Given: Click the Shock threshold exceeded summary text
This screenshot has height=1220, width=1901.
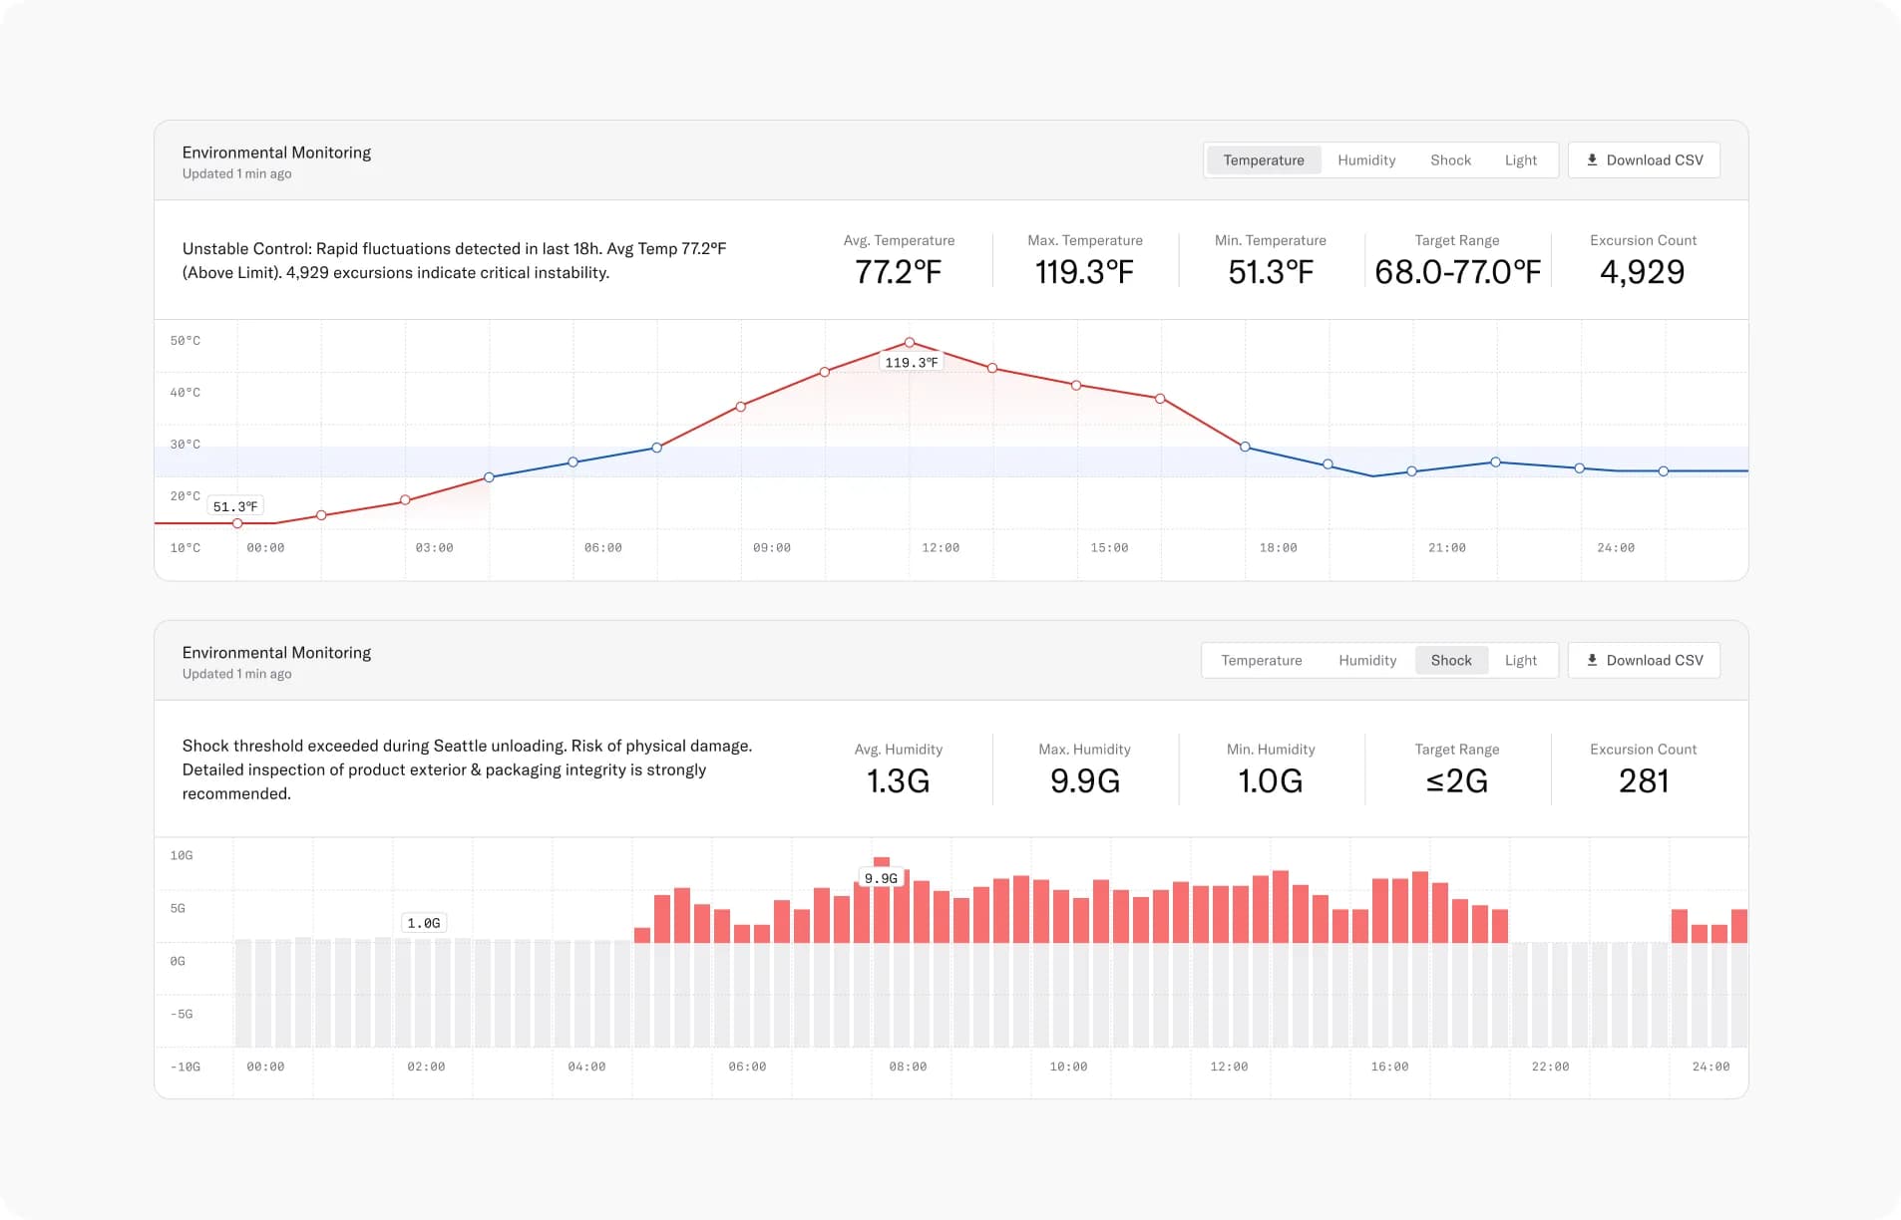Looking at the screenshot, I should tap(467, 769).
